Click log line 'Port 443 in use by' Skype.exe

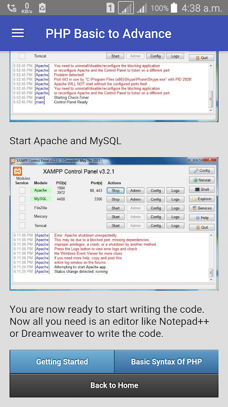123,79
